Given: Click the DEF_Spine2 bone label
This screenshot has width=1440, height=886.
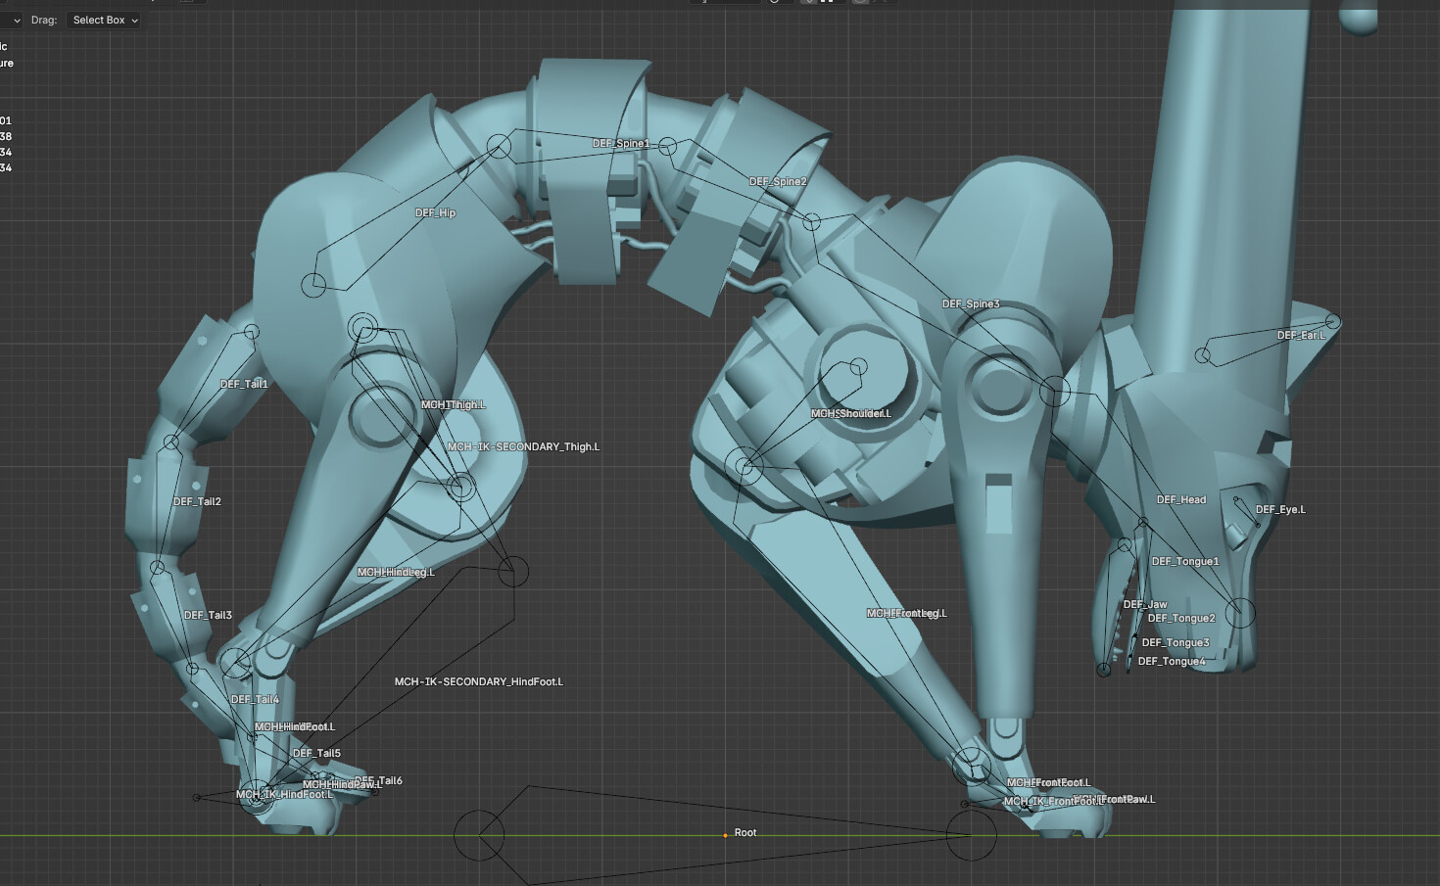Looking at the screenshot, I should 778,181.
